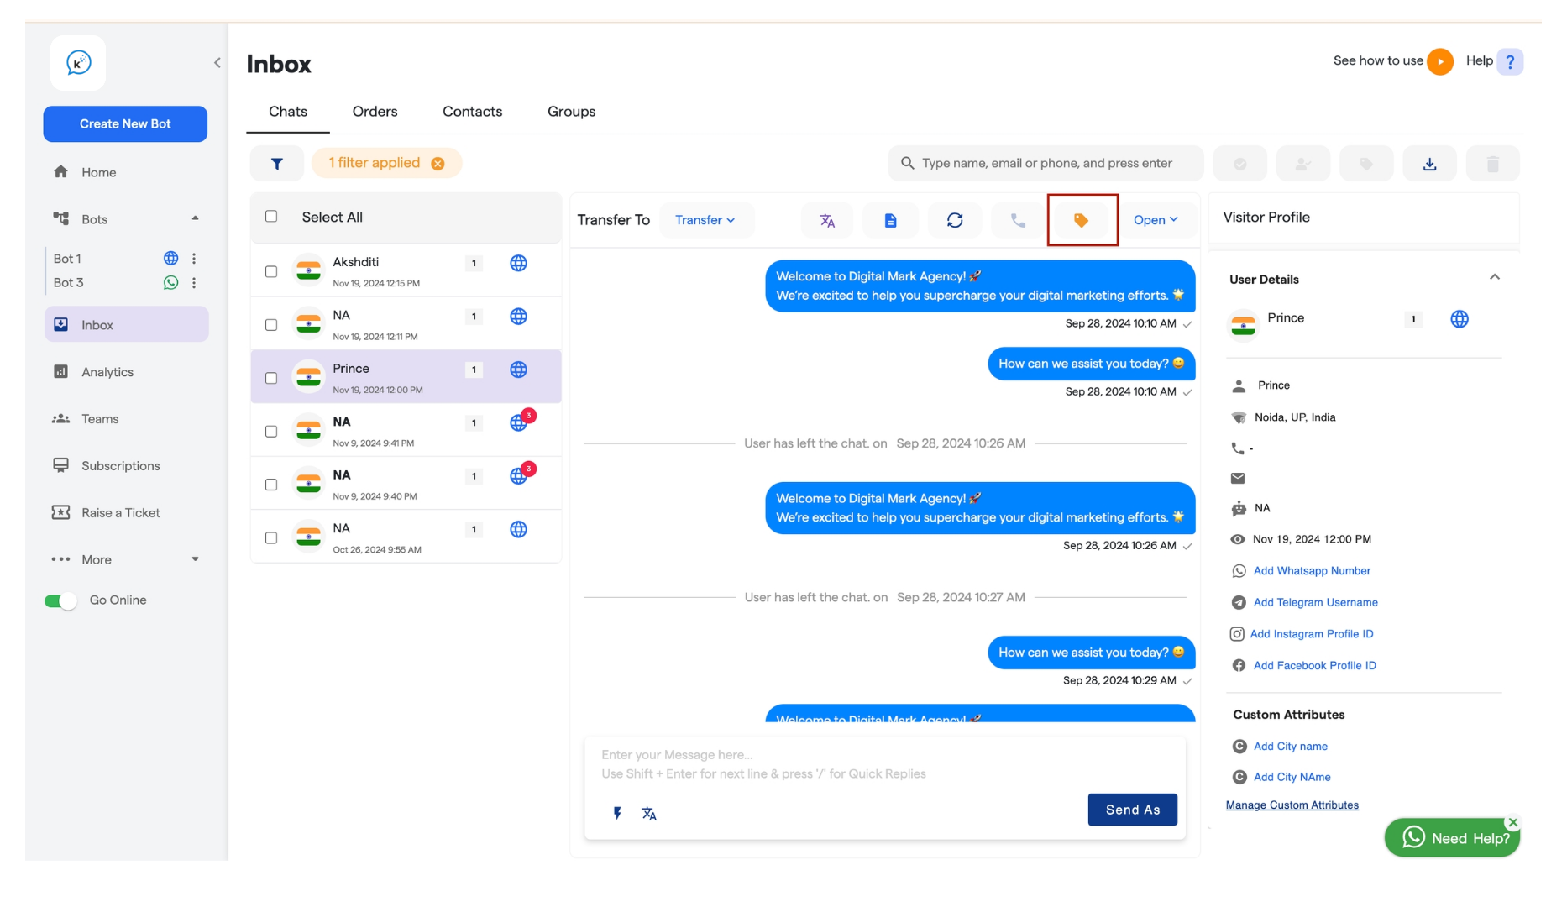
Task: Open Raise a Ticket in sidebar
Action: tap(126, 513)
